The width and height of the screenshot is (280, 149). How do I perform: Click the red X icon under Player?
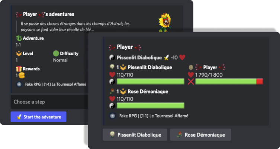pos(191,82)
